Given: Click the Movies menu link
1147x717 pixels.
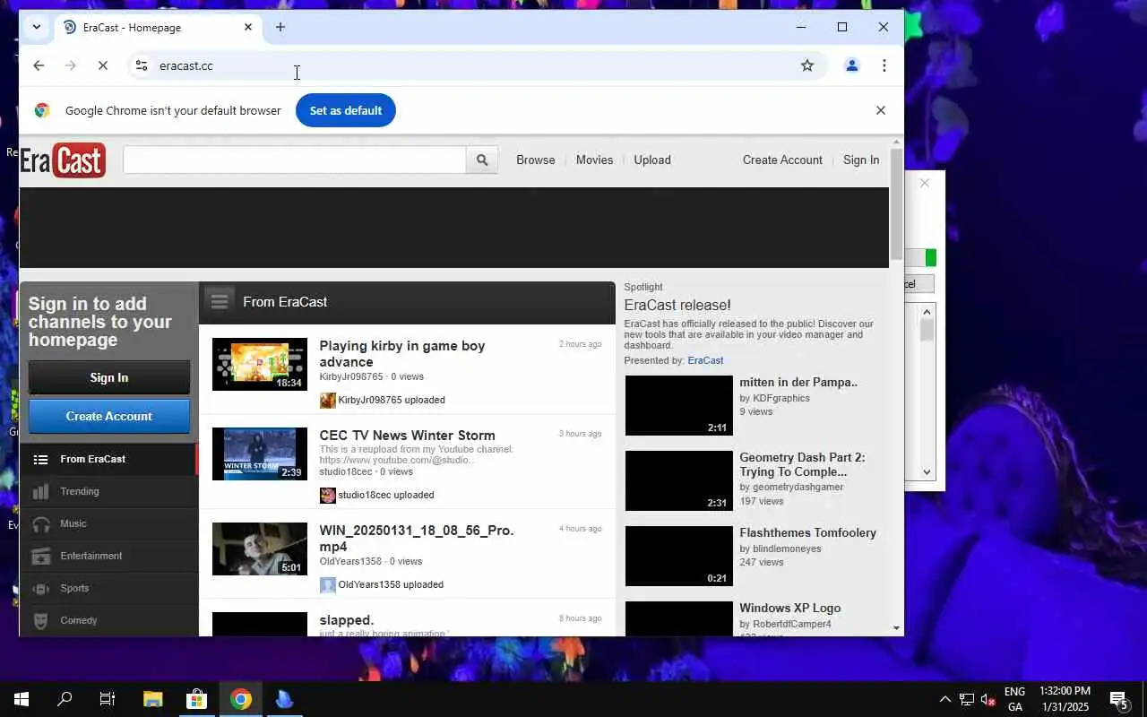Looking at the screenshot, I should tap(594, 160).
